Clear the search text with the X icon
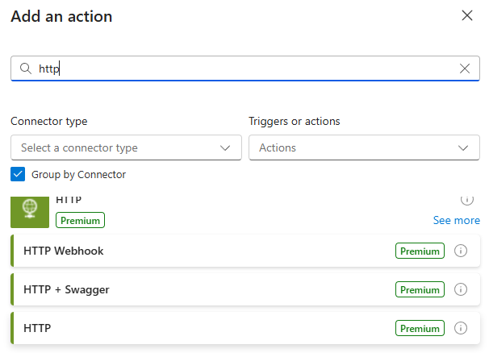This screenshot has height=353, width=489. point(465,69)
